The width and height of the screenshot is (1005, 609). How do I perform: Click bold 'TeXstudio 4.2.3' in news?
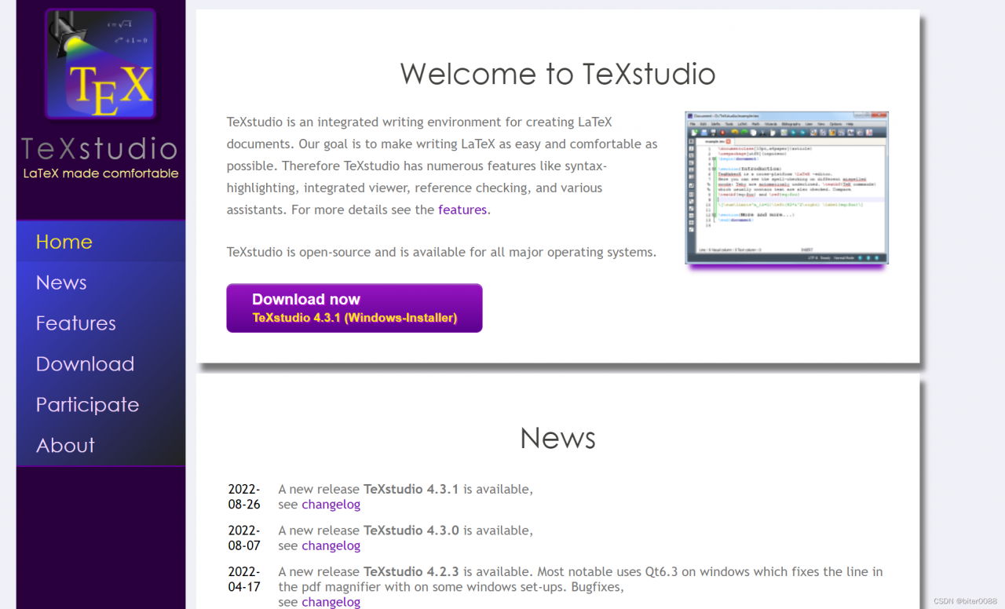pos(411,571)
